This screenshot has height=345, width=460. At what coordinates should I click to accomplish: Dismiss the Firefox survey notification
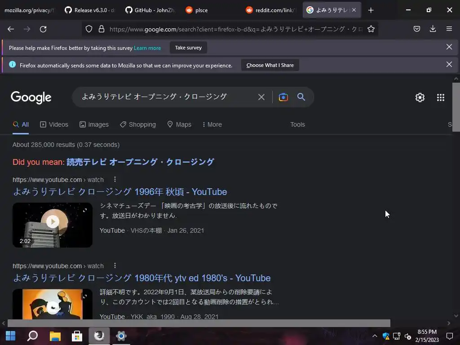click(449, 47)
